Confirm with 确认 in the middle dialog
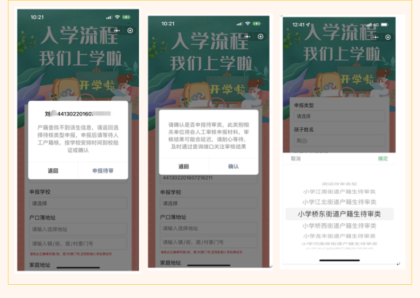 pos(233,166)
